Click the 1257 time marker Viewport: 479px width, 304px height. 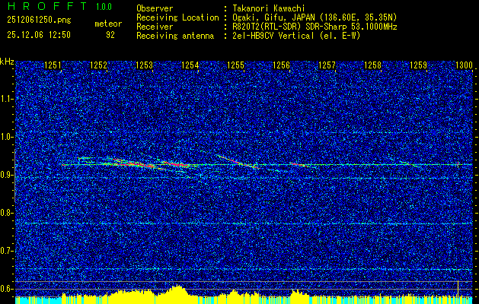click(327, 65)
